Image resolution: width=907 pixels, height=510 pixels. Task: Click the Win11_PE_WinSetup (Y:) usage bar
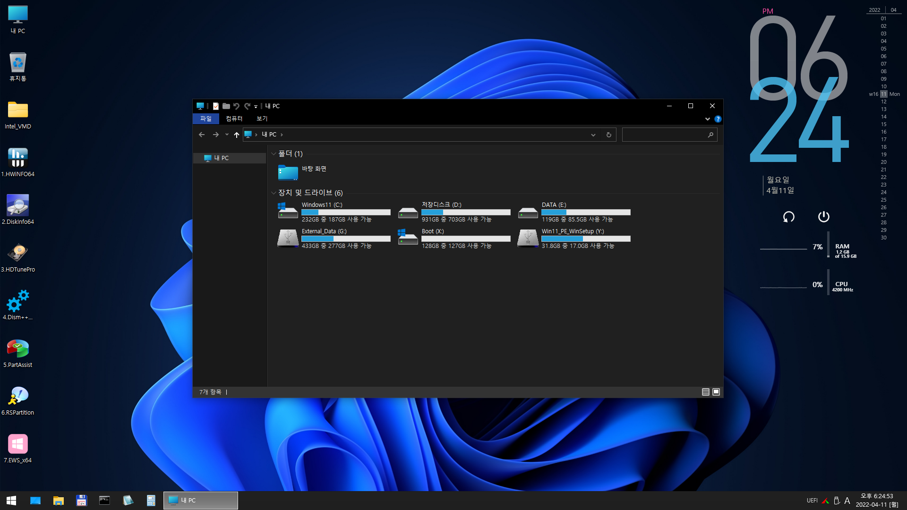[586, 239]
